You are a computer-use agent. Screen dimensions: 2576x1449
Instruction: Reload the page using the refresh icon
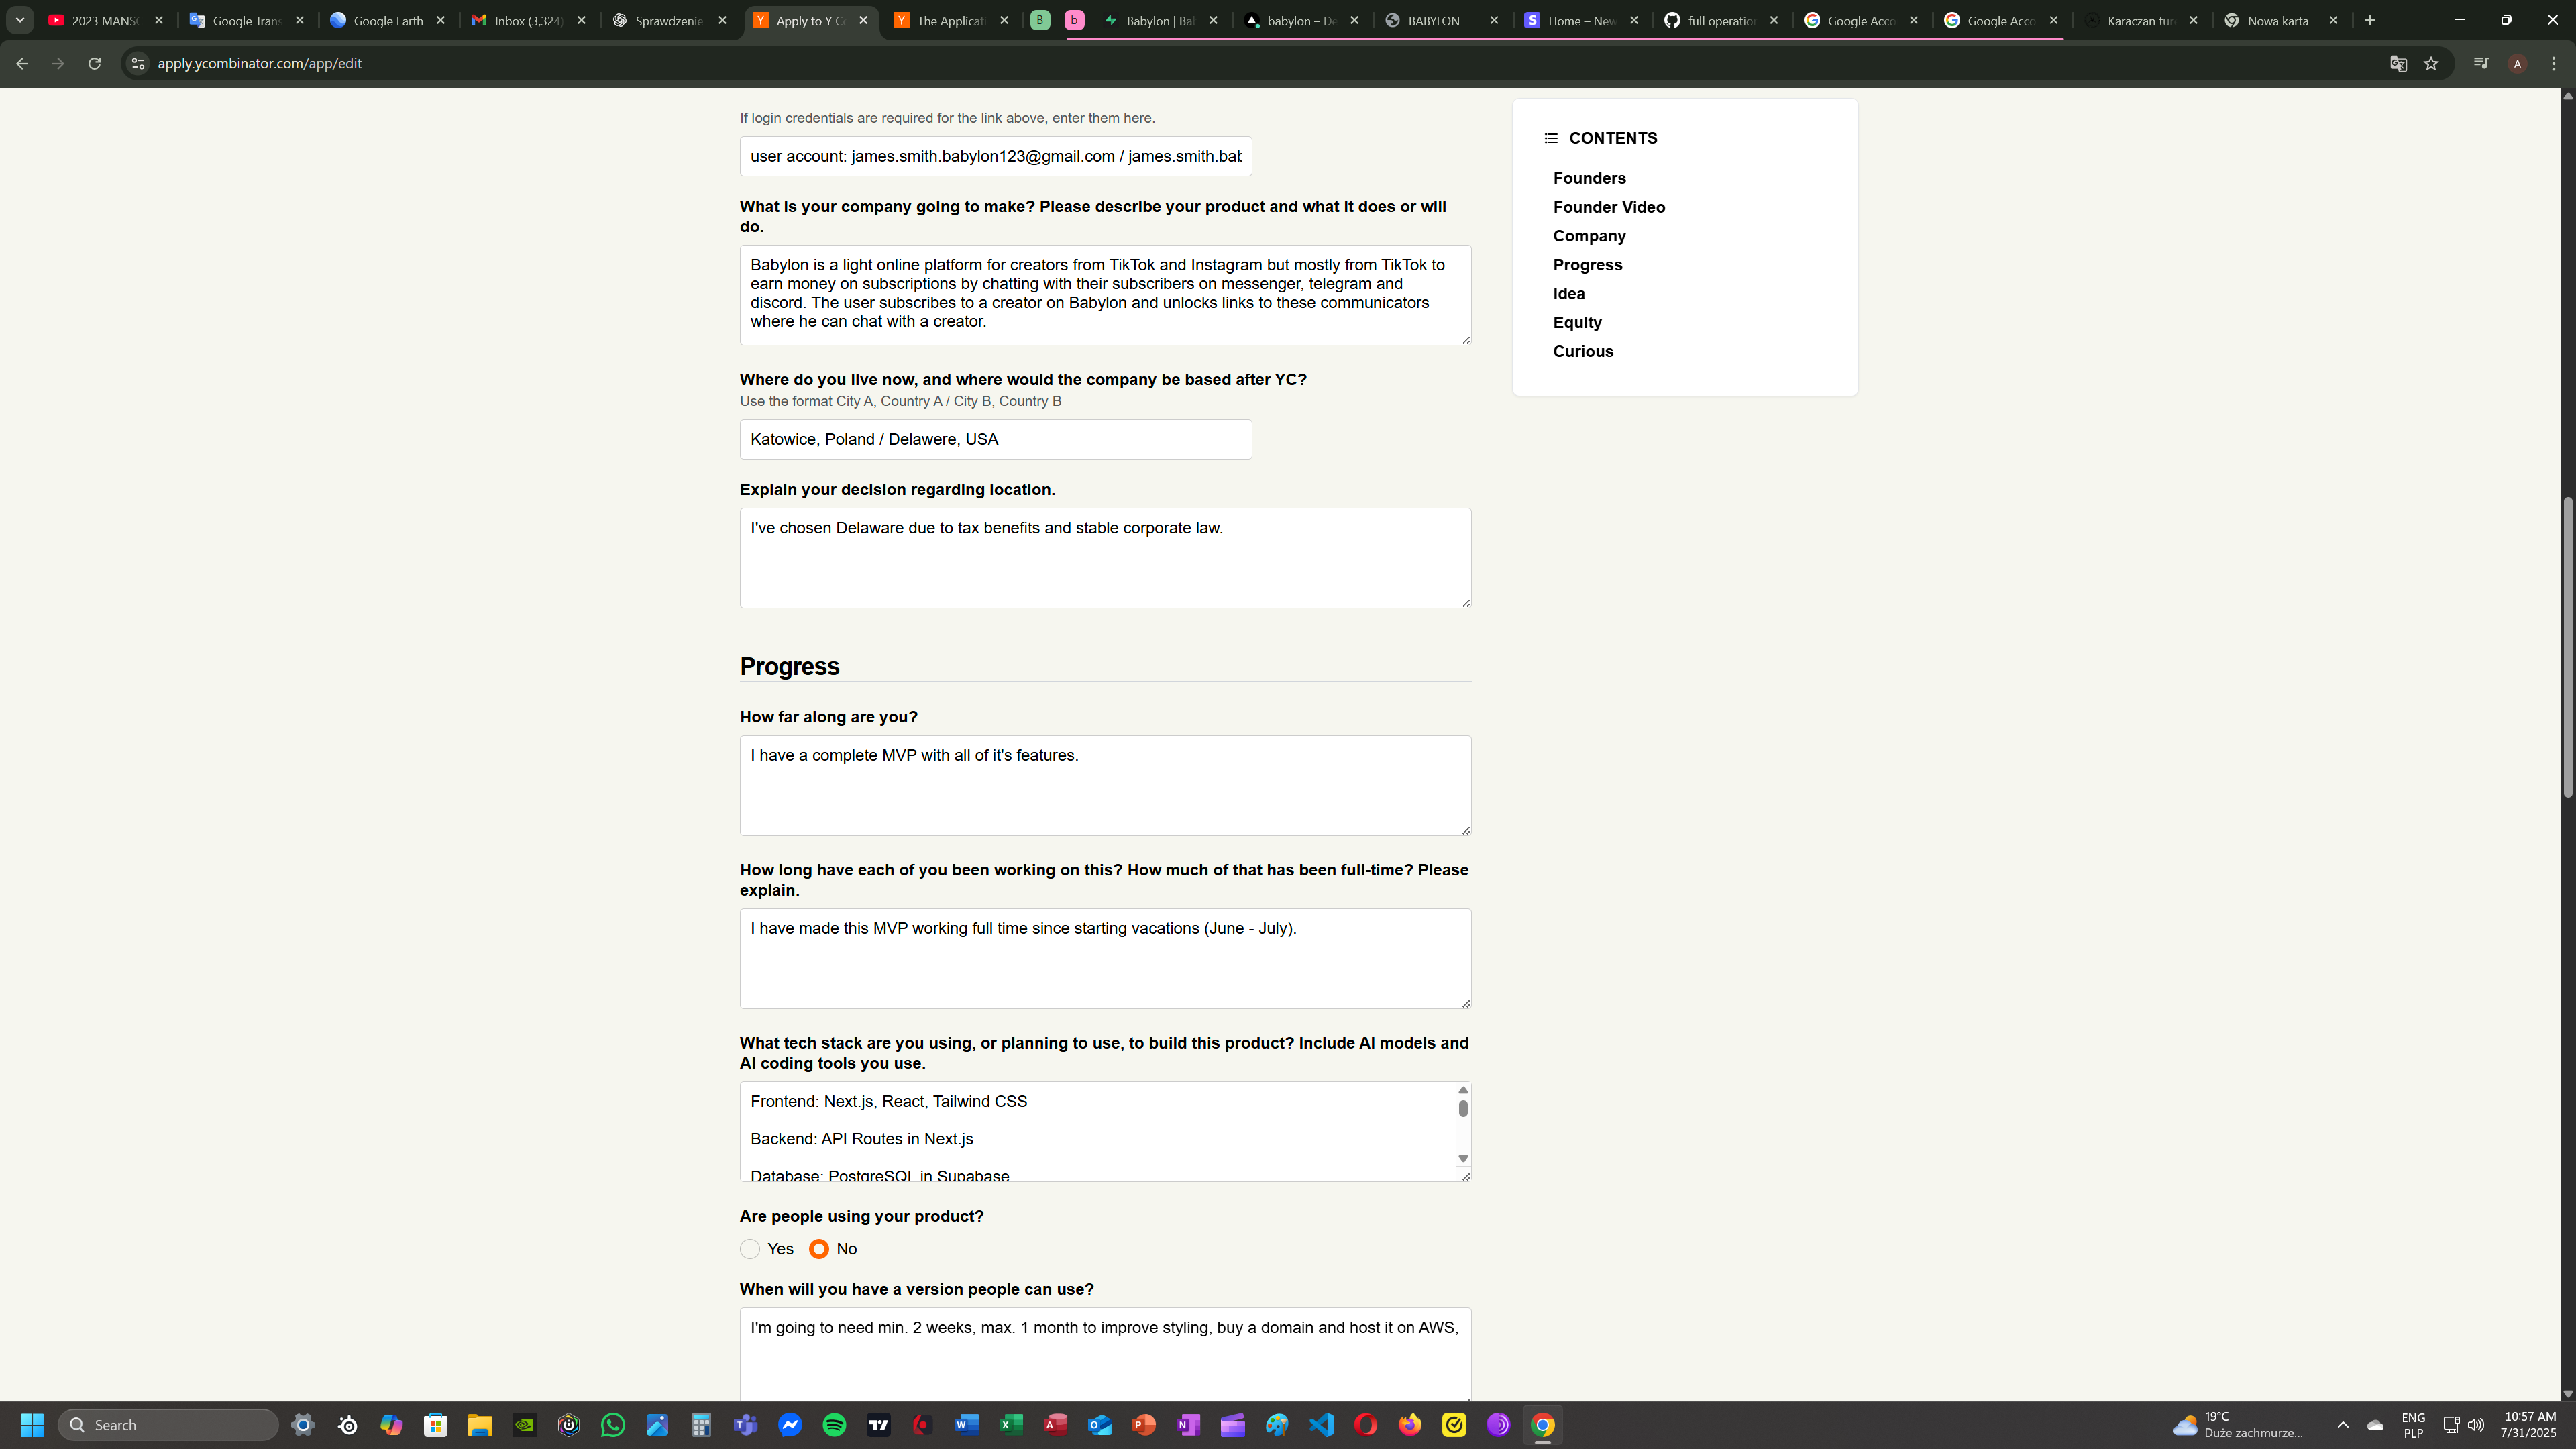[94, 63]
